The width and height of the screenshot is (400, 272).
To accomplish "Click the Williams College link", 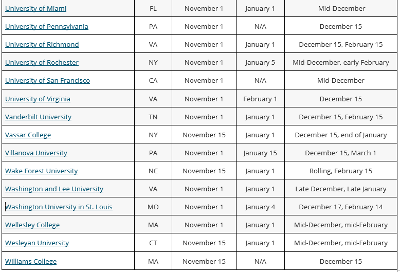I will 31,262.
